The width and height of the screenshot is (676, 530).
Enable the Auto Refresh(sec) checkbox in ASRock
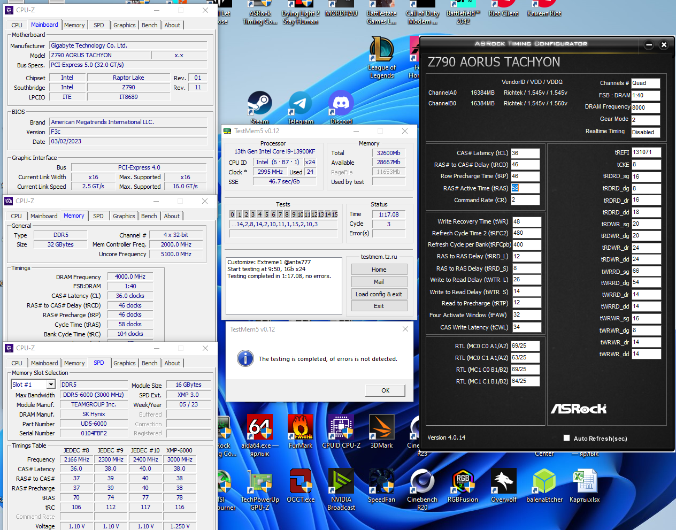566,438
